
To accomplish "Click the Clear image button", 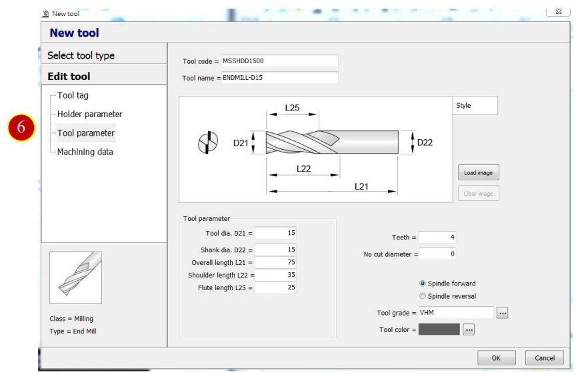I will point(479,194).
